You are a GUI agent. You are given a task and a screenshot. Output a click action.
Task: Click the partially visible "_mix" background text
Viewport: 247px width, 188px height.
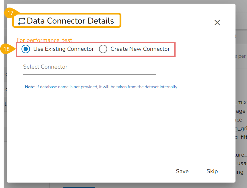coord(241,102)
